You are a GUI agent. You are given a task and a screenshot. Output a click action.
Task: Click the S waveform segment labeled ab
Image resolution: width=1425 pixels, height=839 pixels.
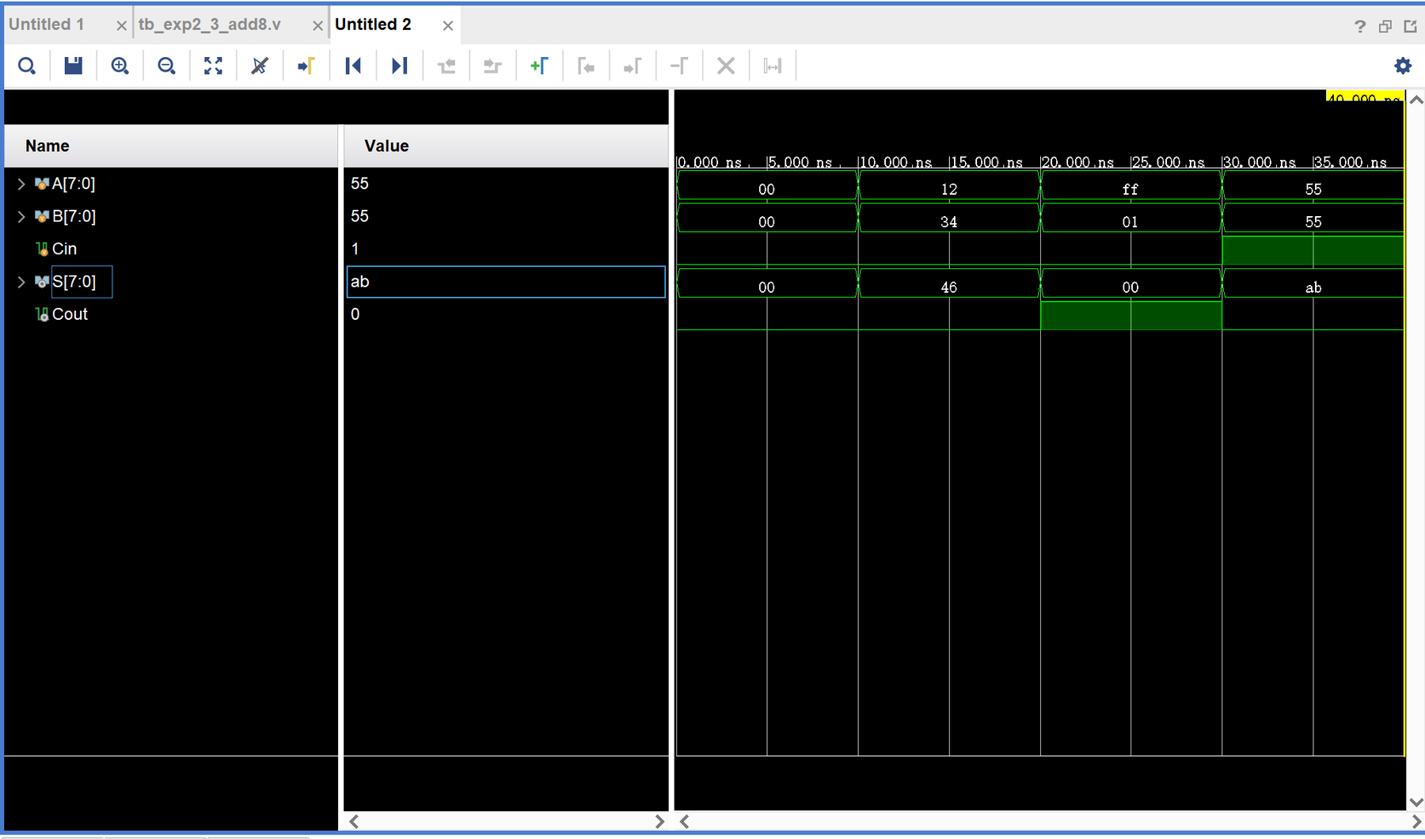[x=1313, y=284]
